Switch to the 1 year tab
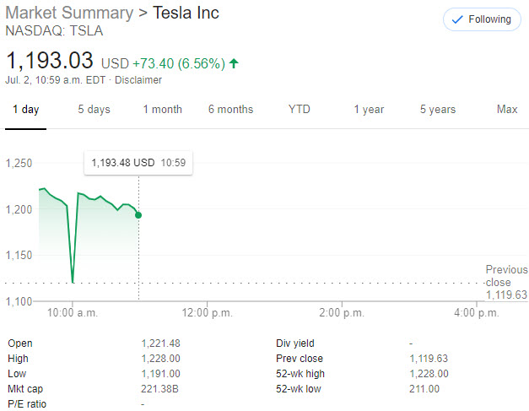529x411 pixels. 369,110
